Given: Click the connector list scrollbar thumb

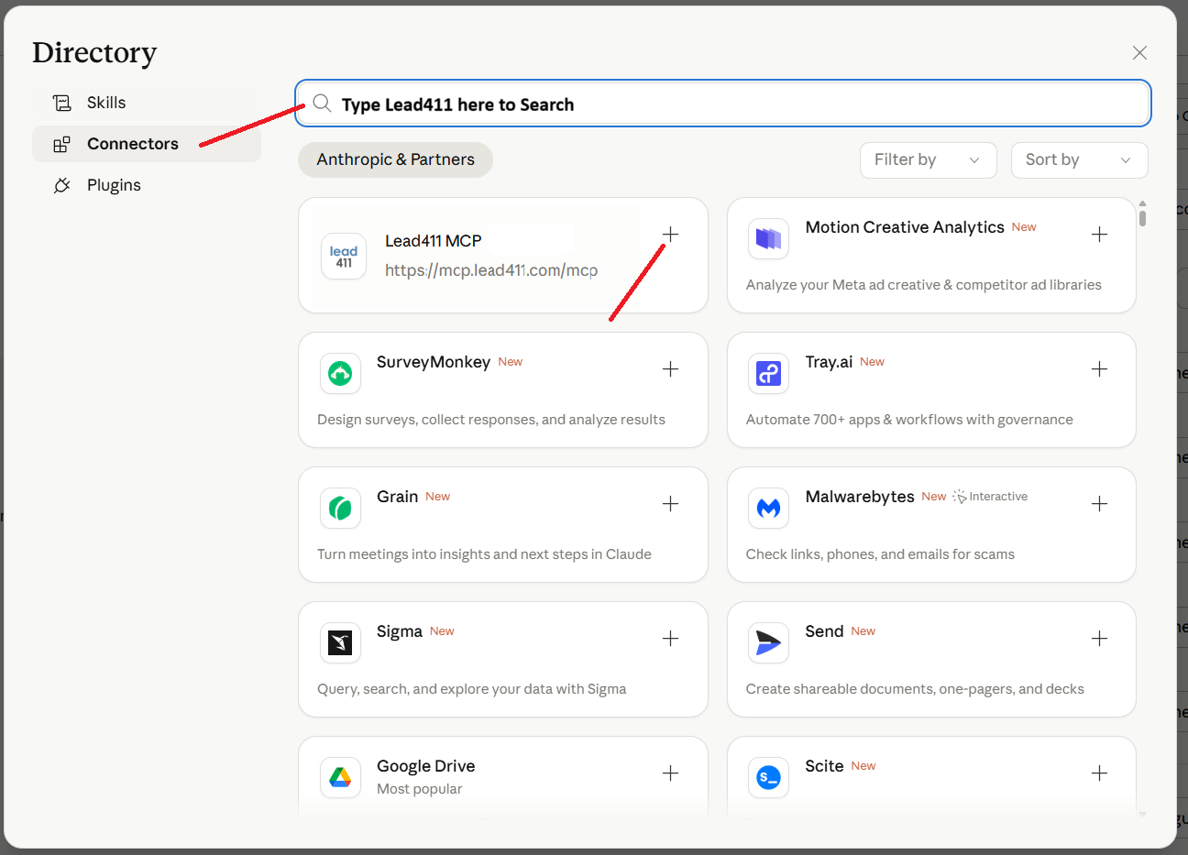Looking at the screenshot, I should (x=1142, y=217).
